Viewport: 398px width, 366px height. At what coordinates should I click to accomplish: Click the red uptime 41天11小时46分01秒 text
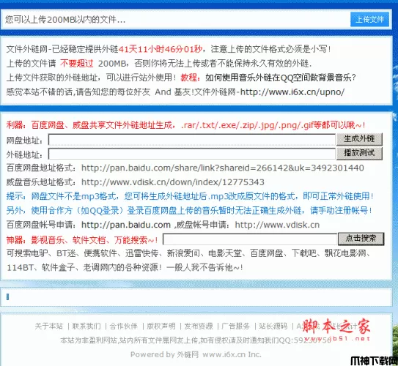(x=161, y=49)
